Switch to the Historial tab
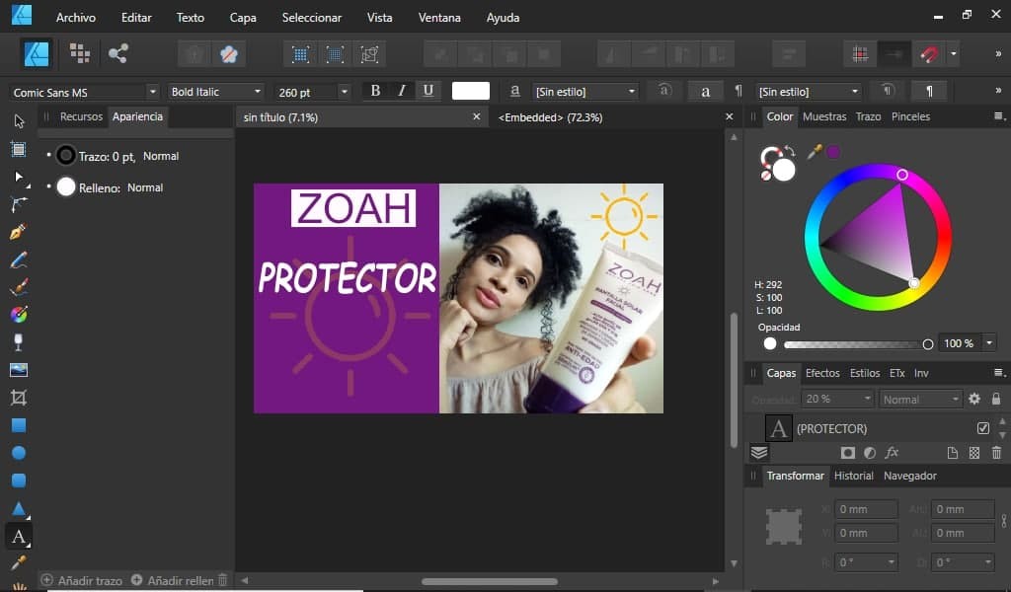 tap(854, 476)
